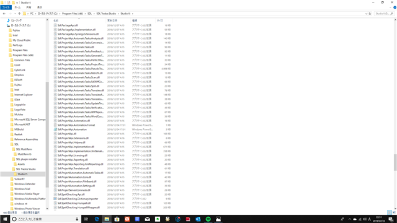
Task: Open Mail app from taskbar
Action: [x=148, y=219]
